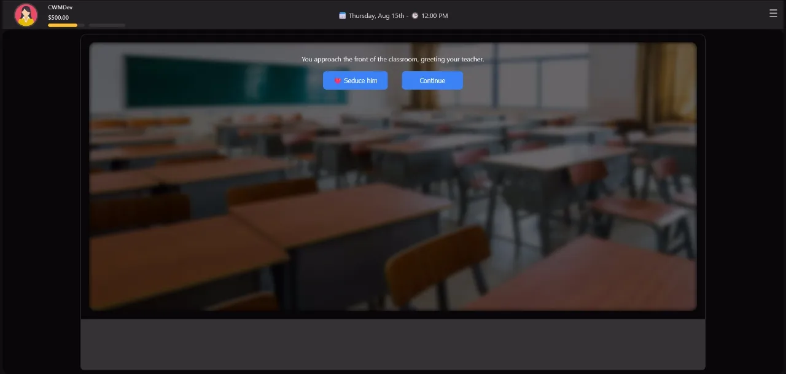Click the calendar icon in the top bar
The image size is (786, 374).
pos(342,15)
